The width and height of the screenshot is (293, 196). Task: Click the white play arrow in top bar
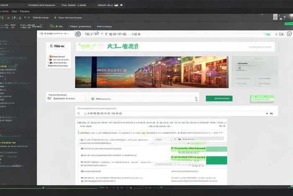(121, 5)
